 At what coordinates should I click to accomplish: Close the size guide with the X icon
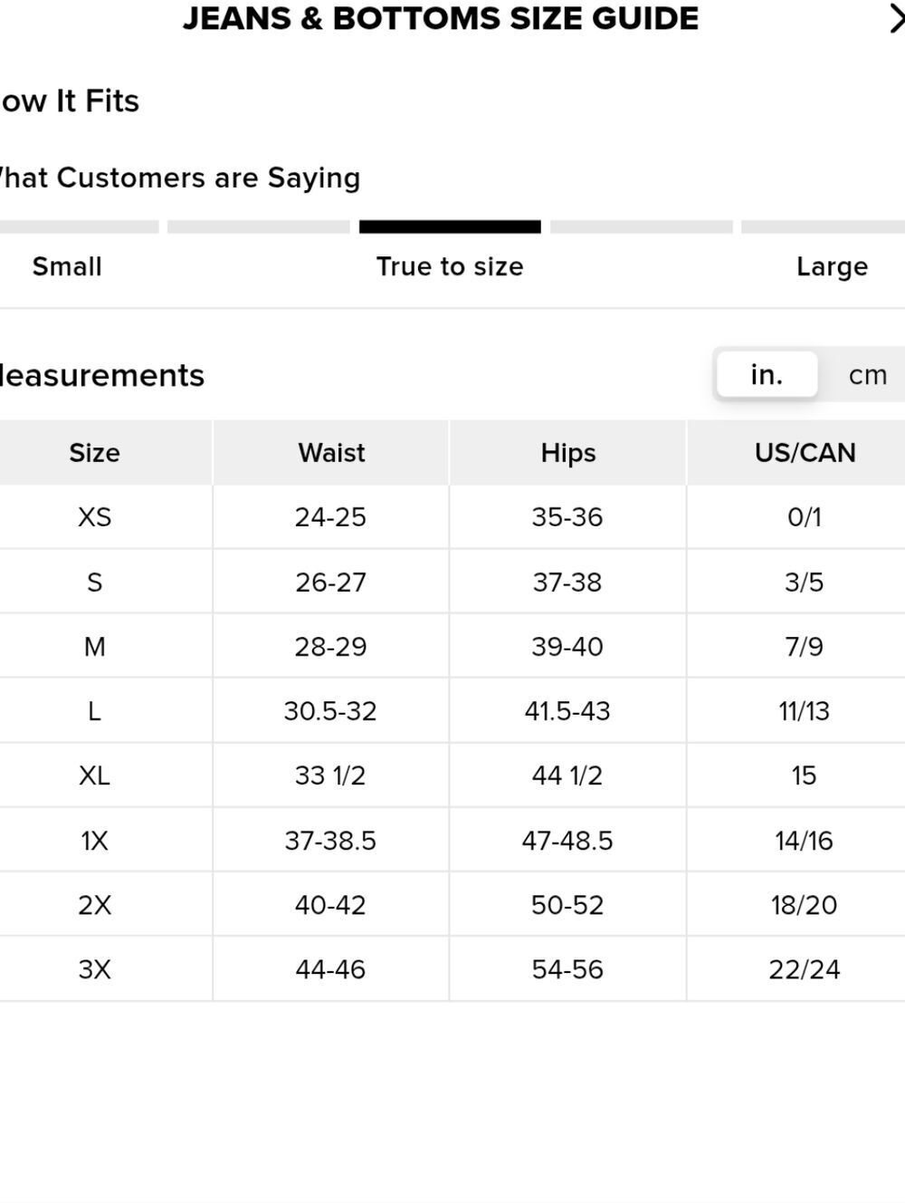pos(896,19)
